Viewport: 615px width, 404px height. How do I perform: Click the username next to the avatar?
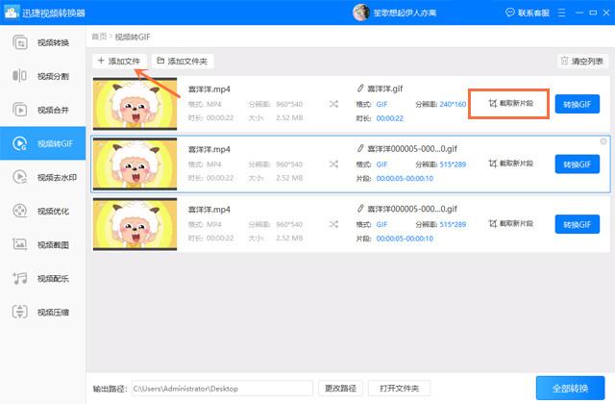(405, 13)
